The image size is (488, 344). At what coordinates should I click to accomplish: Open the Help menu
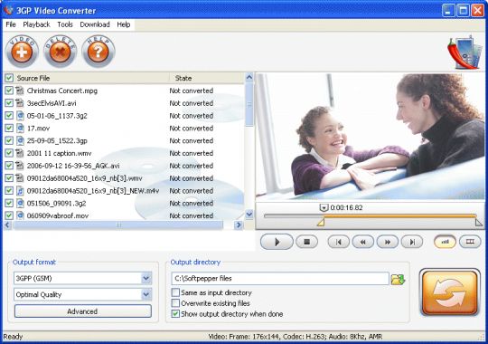coord(124,24)
